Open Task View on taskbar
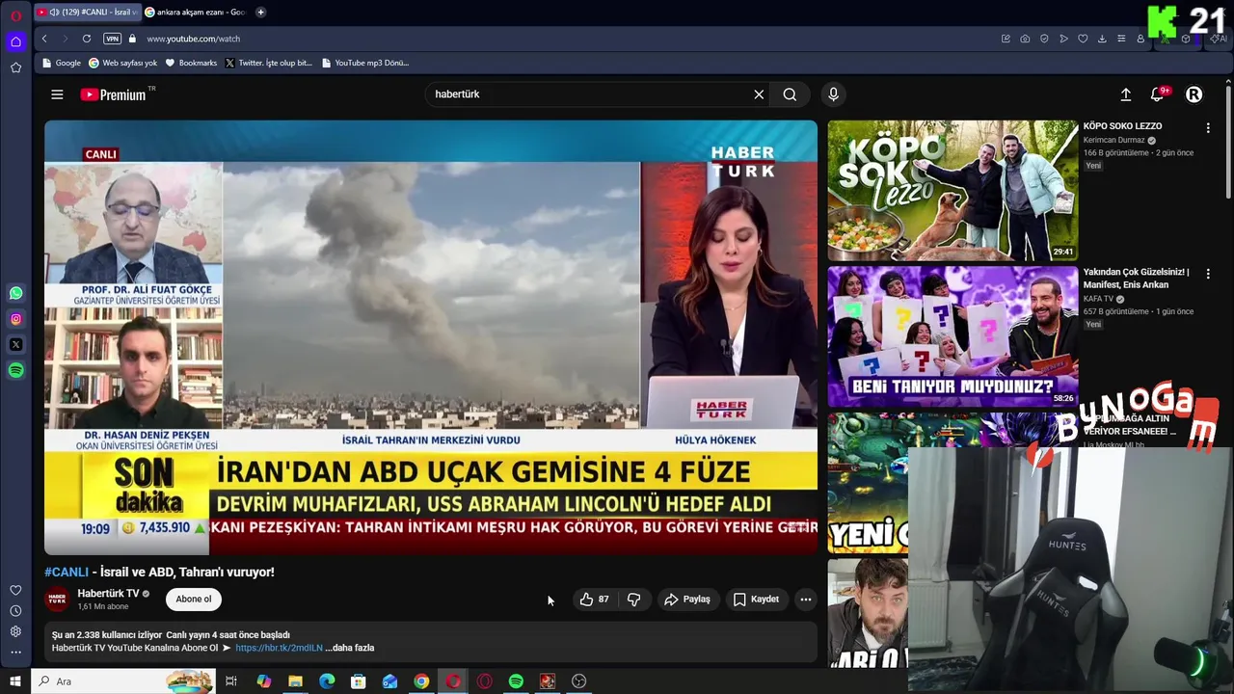This screenshot has height=694, width=1234. [x=231, y=681]
